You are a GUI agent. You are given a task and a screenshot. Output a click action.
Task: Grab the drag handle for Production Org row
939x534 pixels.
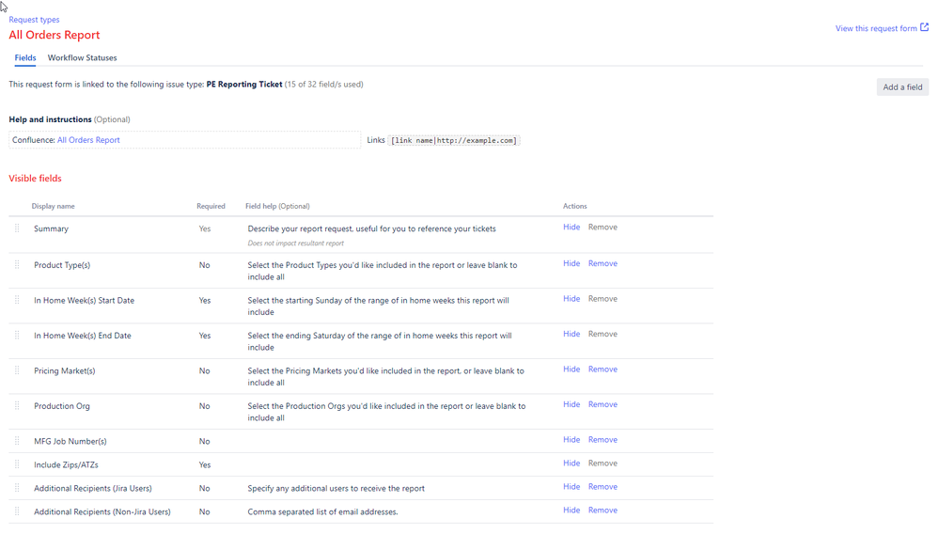click(x=17, y=406)
